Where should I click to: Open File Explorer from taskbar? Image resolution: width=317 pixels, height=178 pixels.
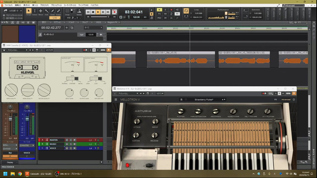pyautogui.click(x=13, y=174)
